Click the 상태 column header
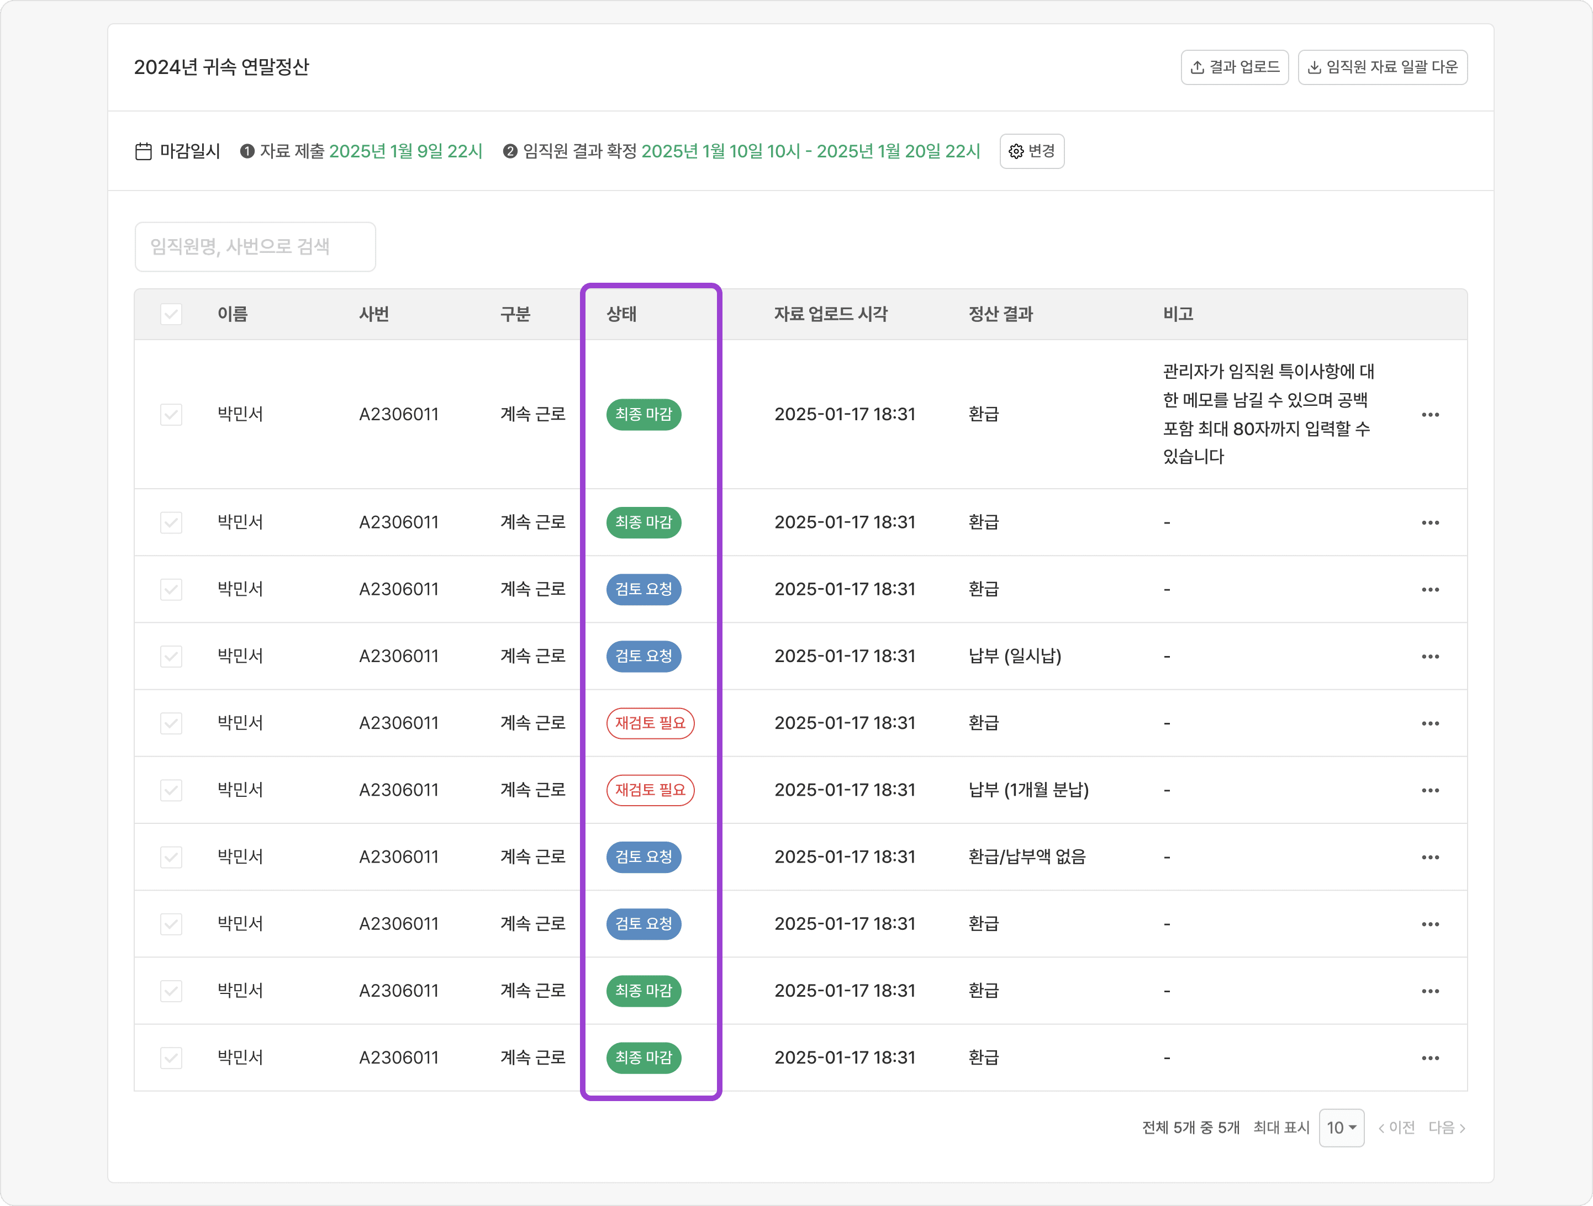 click(x=621, y=314)
